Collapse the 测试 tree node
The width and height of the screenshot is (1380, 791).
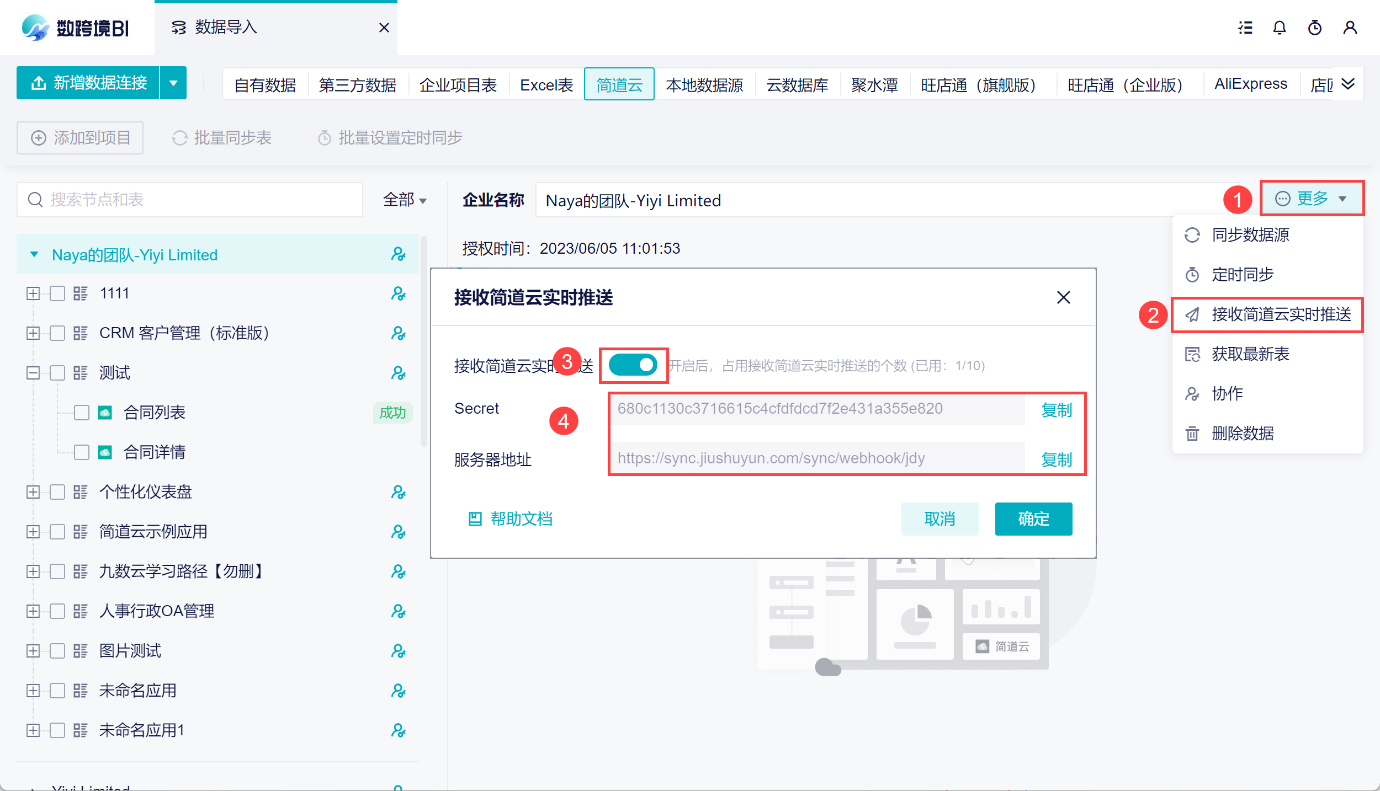click(x=33, y=373)
